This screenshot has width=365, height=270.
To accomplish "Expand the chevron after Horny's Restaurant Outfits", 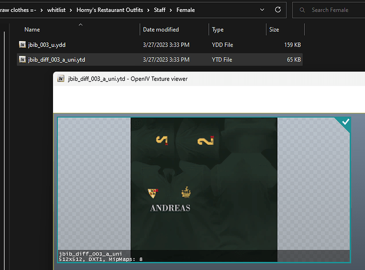I will (x=148, y=10).
